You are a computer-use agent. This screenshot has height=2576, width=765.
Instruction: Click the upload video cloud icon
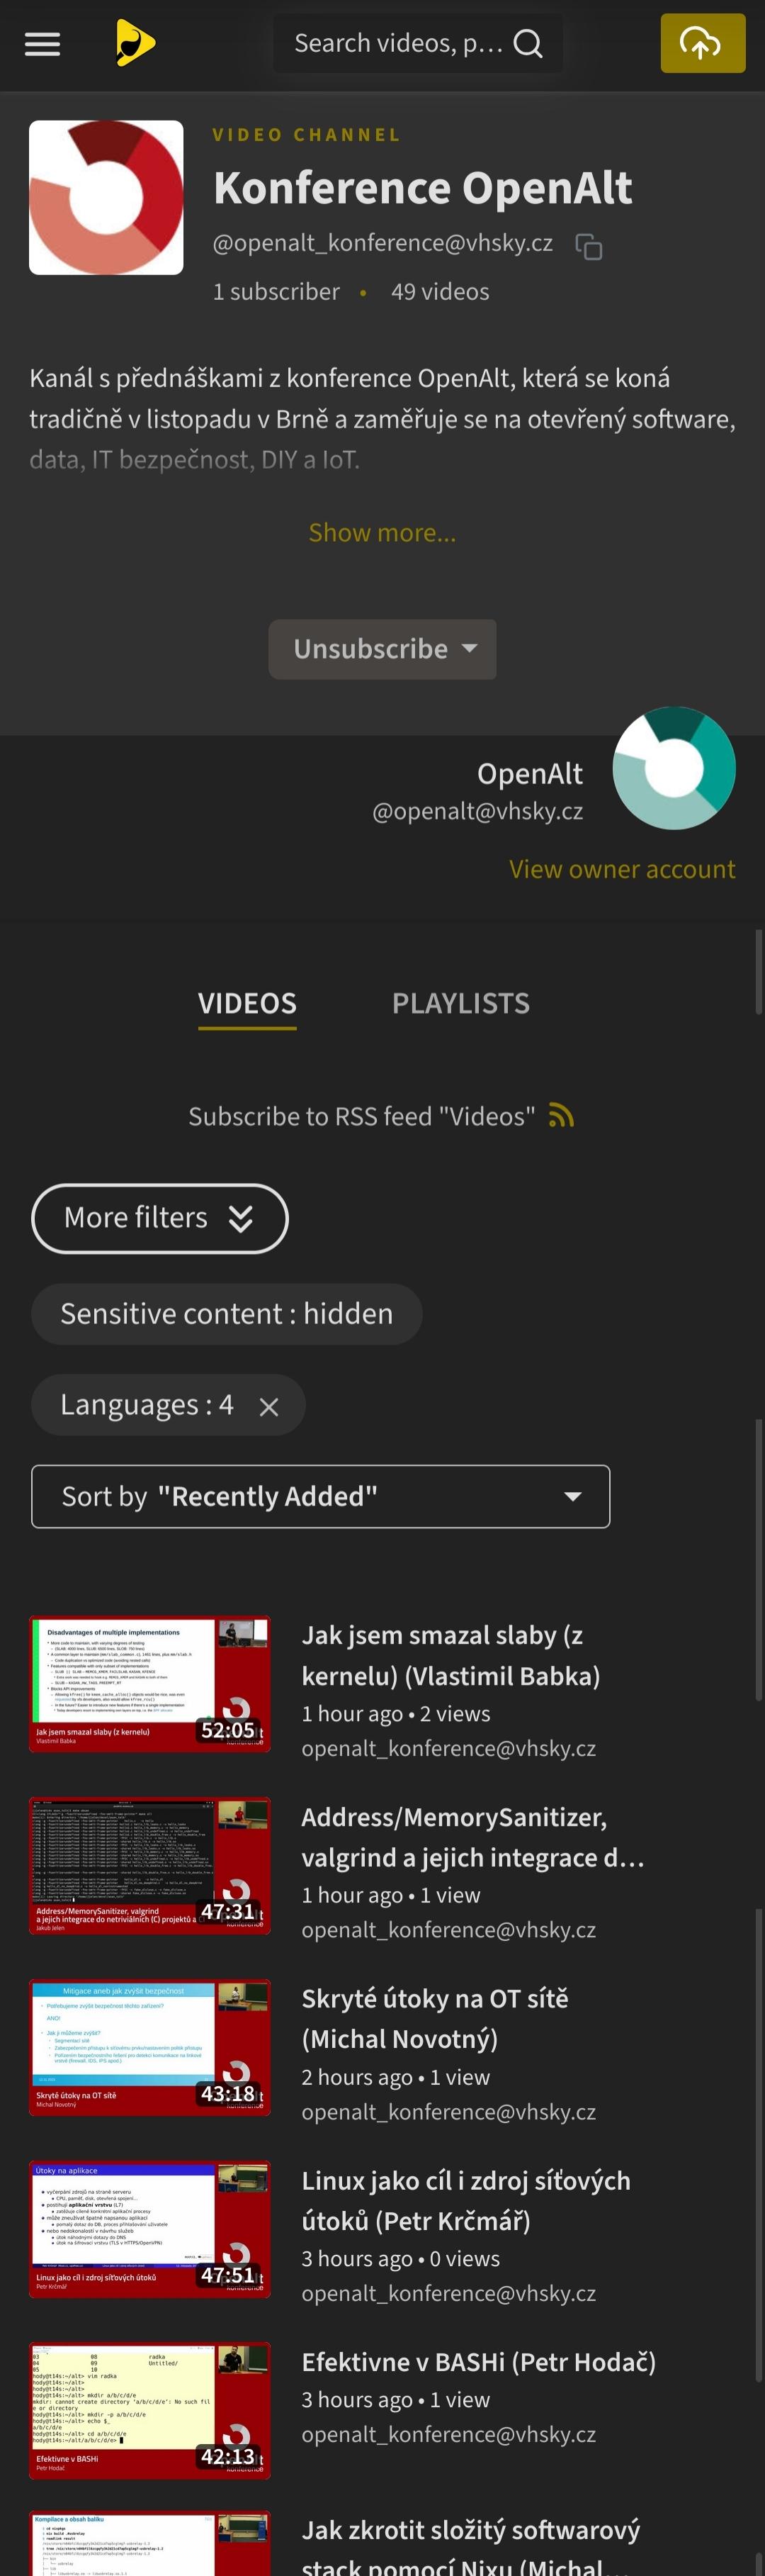(702, 44)
